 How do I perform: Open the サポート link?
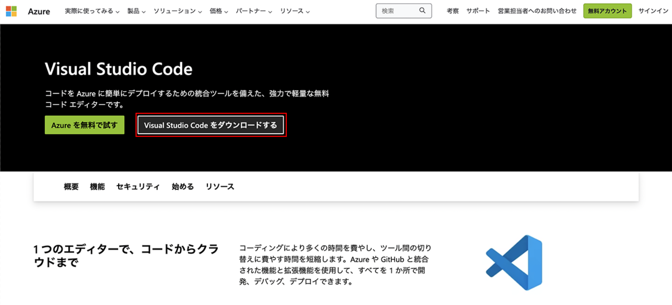[x=478, y=11]
